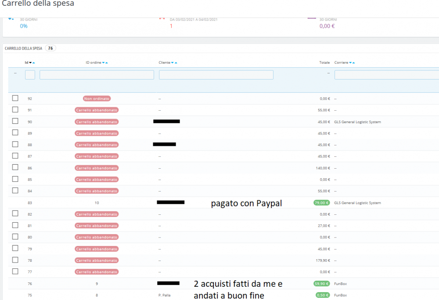Sort descending using the Id column arrow
Viewport: 439px width, 300px height.
pyautogui.click(x=30, y=62)
